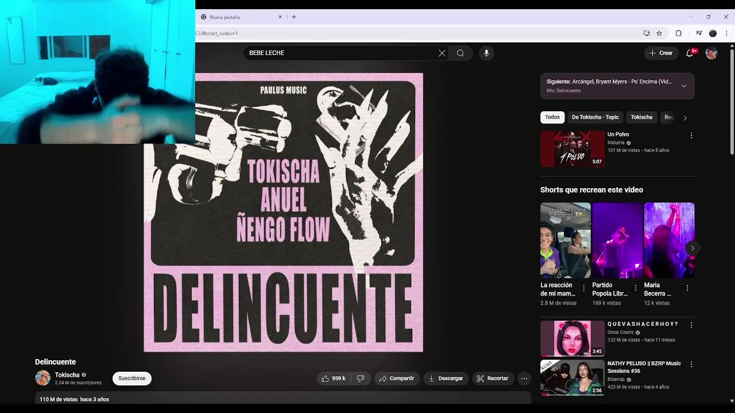Screen dimensions: 735x413
Task: Open a new browser tab
Action: coord(294,17)
